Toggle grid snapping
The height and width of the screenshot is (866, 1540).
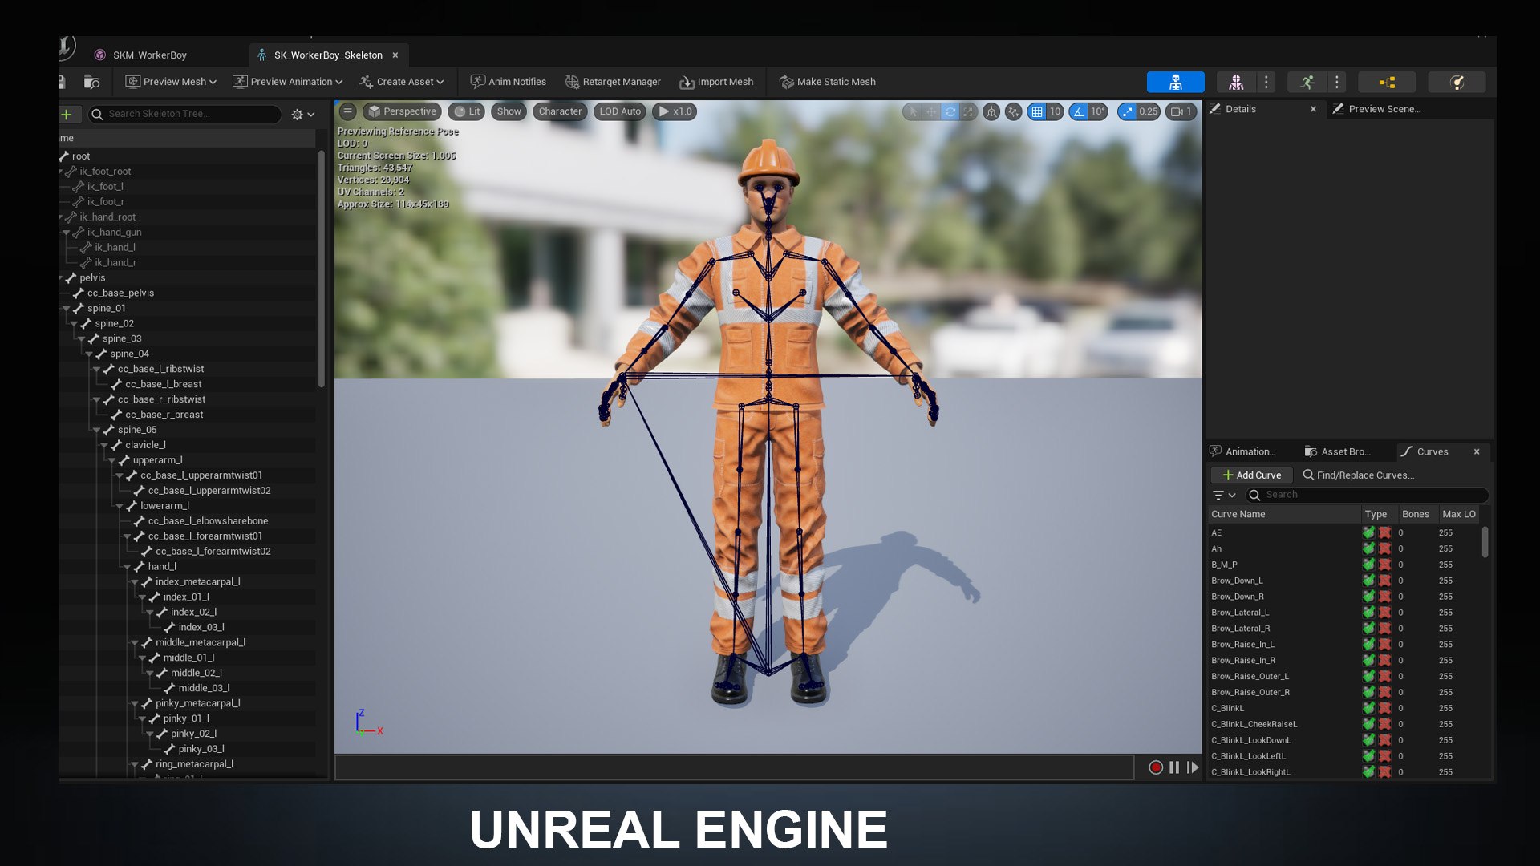[x=1037, y=111]
